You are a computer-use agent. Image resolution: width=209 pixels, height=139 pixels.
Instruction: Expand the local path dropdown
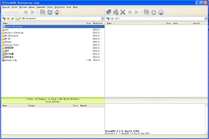click(102, 18)
